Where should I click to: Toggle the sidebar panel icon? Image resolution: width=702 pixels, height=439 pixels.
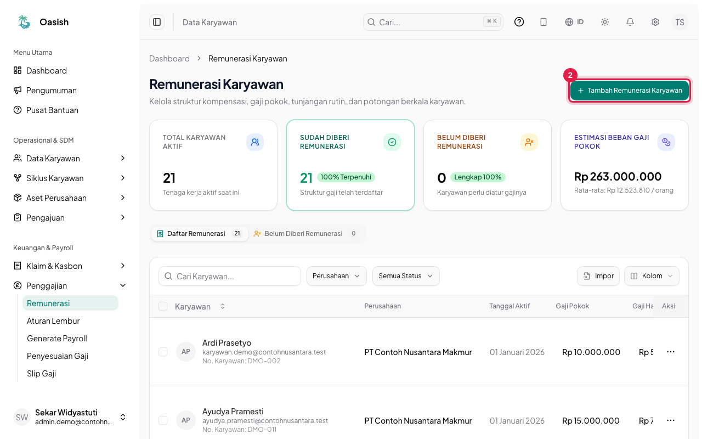click(x=157, y=22)
